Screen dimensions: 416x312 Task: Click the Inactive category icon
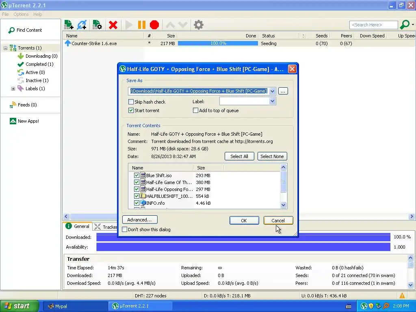[21, 80]
